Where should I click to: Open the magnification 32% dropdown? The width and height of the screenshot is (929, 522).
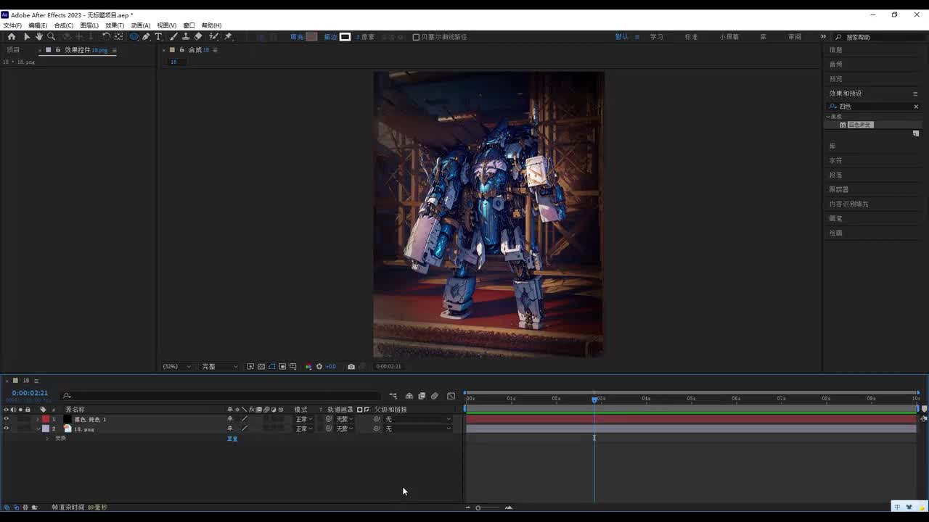pyautogui.click(x=178, y=367)
